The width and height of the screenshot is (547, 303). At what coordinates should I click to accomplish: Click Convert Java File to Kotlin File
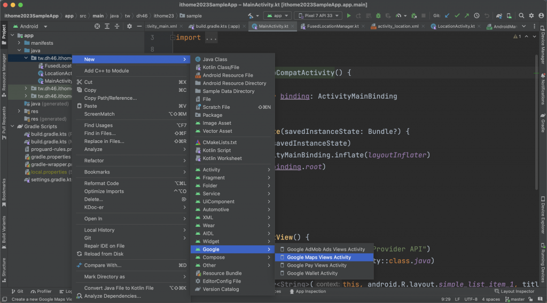131,288
